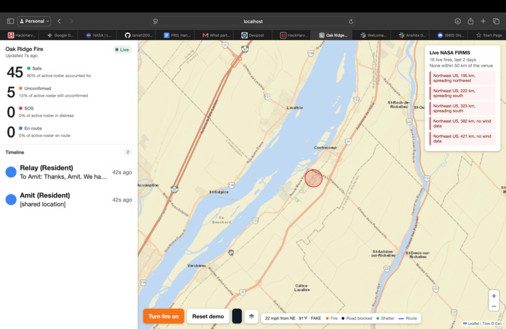The height and width of the screenshot is (329, 506).
Task: Select the Northeast US, 323 km fire entry
Action: (x=463, y=109)
